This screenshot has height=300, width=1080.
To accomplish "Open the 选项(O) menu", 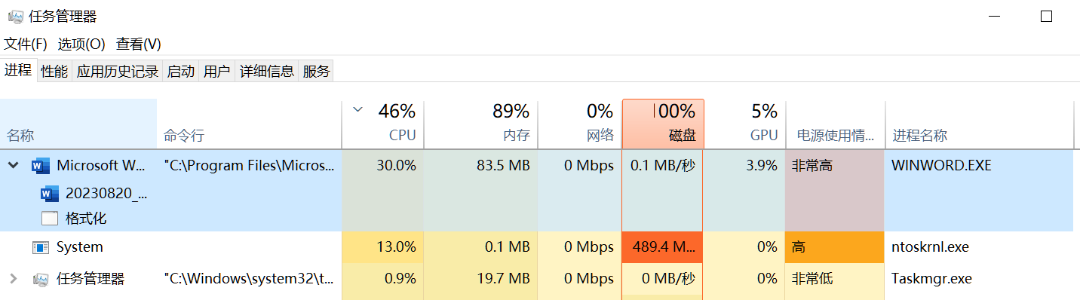I will [81, 44].
